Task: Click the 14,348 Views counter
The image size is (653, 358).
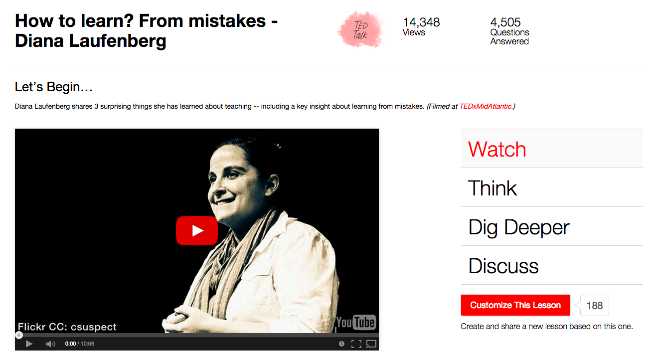Action: click(421, 27)
